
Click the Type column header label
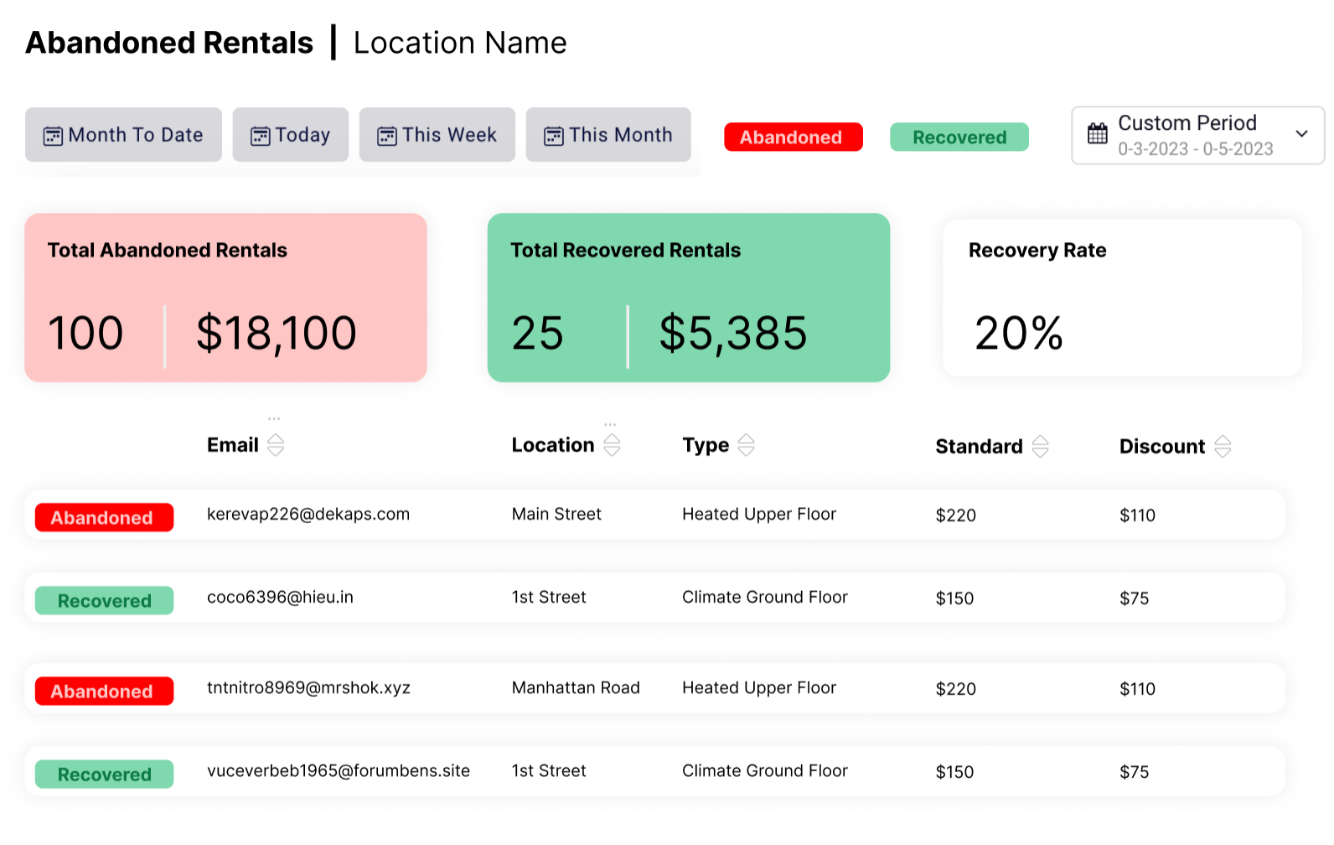706,446
